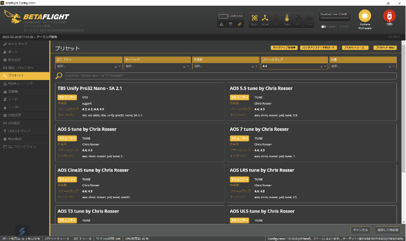Click the failsafe parachute status icon
Viewport: 406px width, 241px height.
[230, 24]
